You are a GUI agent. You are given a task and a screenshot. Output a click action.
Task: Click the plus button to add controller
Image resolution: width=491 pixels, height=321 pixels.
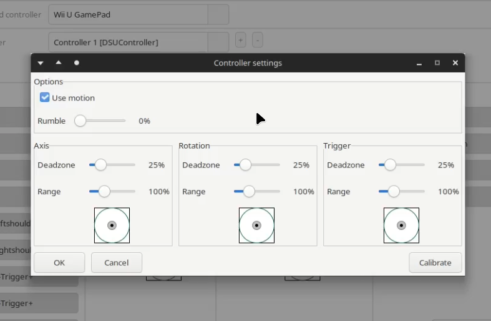point(240,41)
